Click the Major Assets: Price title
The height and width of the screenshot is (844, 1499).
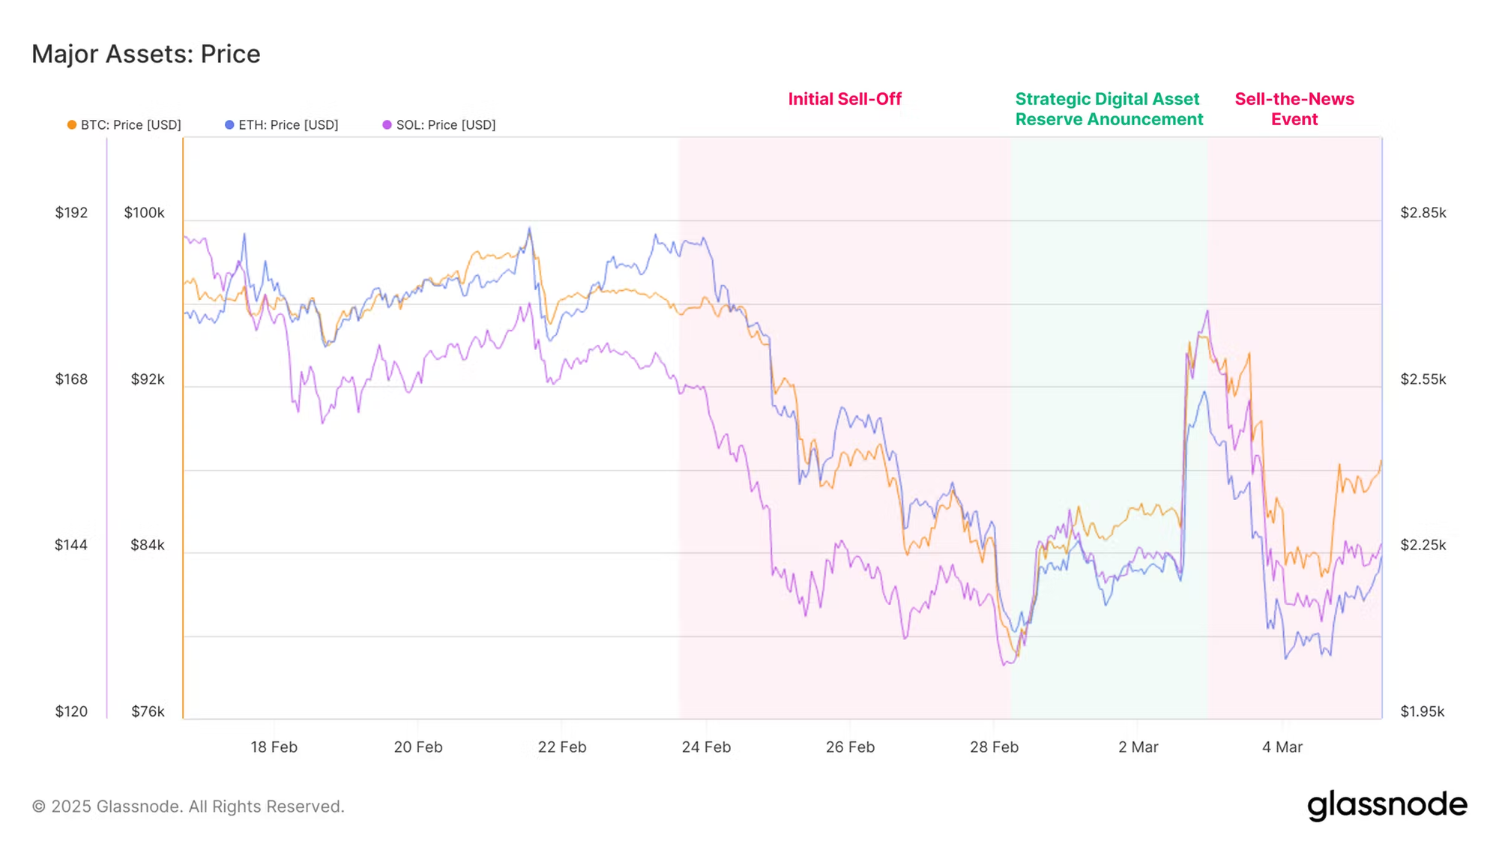pos(146,54)
